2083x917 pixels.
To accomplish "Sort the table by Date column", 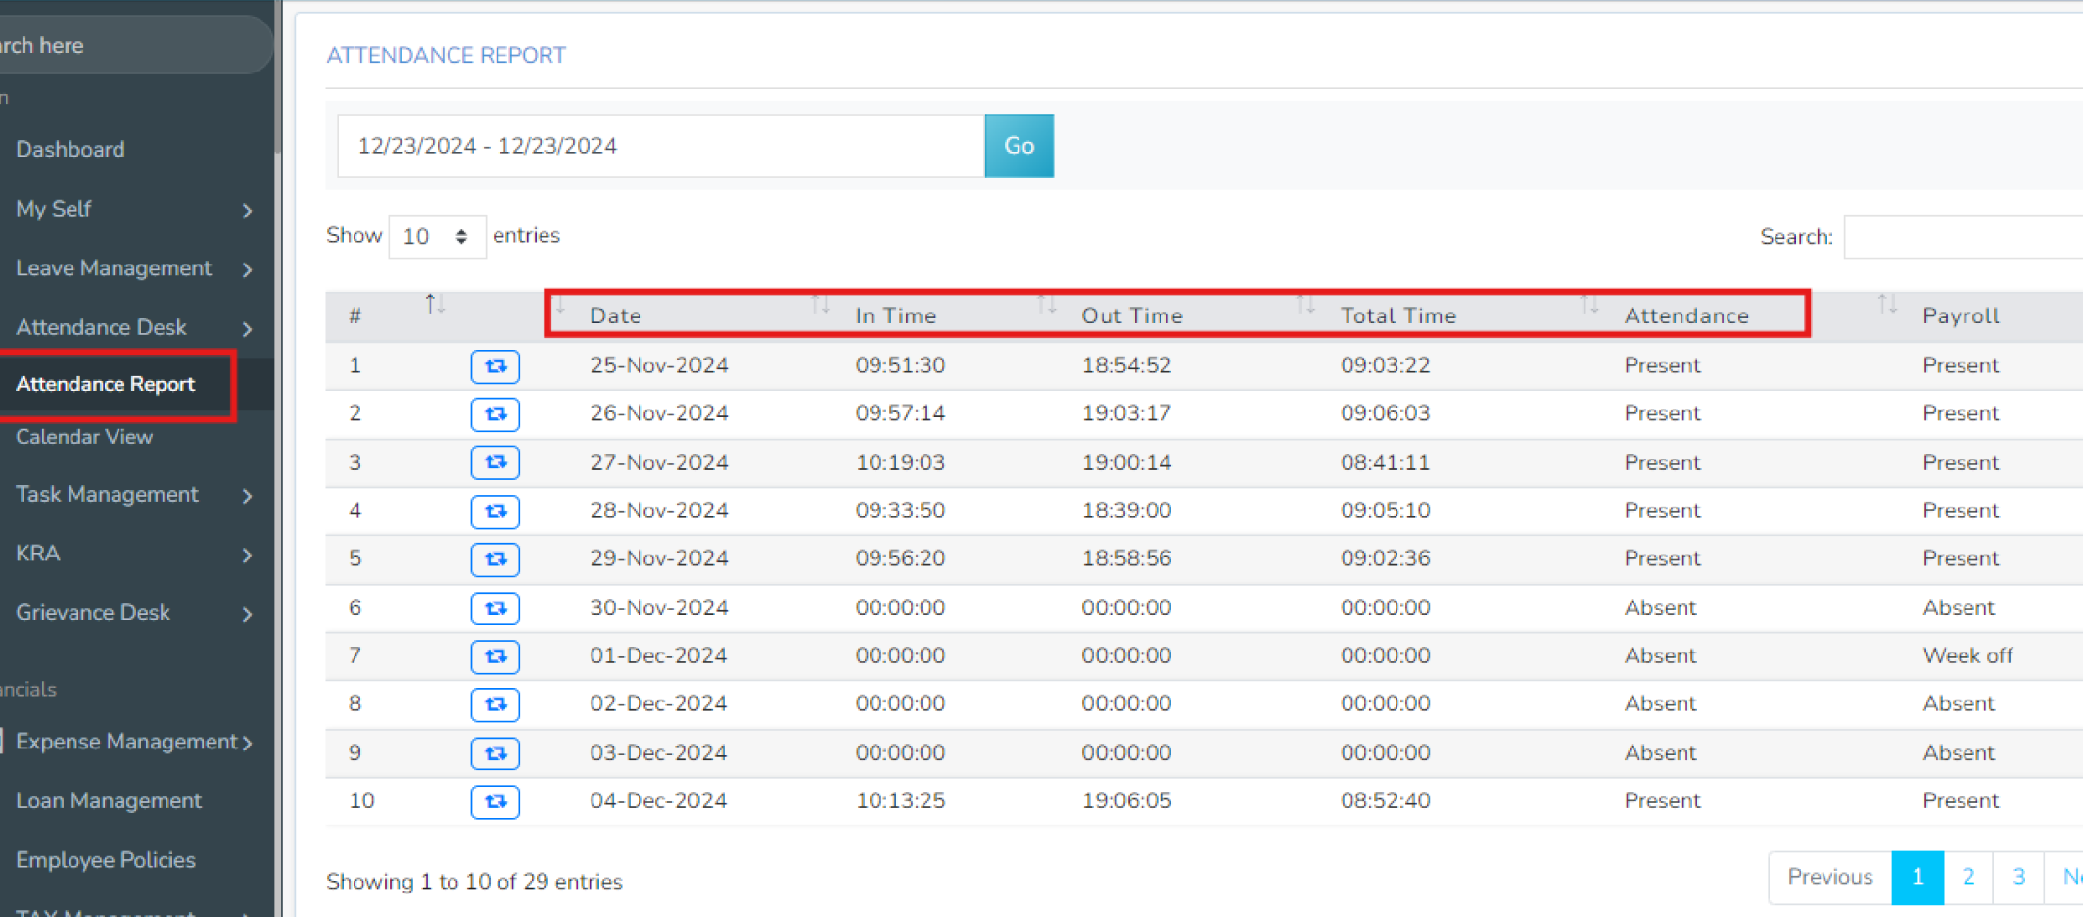I will coord(616,315).
